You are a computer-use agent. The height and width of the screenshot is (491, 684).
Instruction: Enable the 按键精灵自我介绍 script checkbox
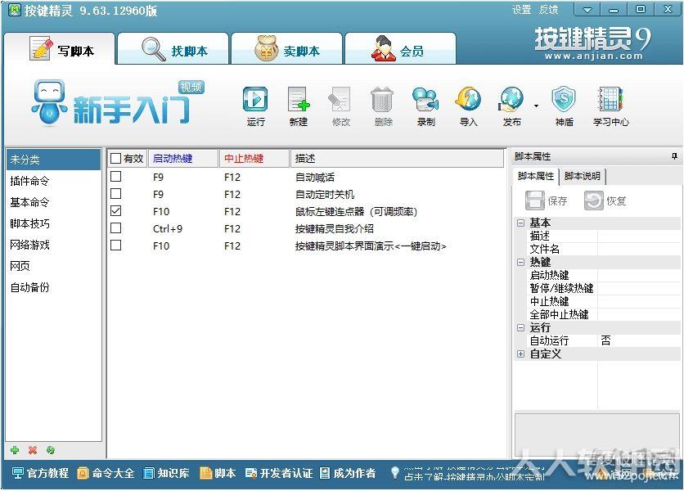pyautogui.click(x=115, y=228)
